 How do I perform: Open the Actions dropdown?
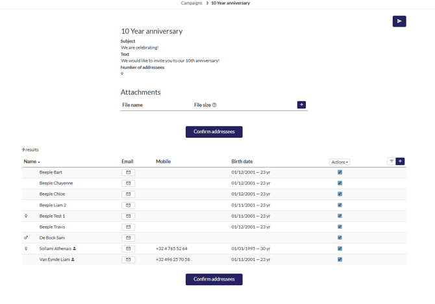click(340, 162)
